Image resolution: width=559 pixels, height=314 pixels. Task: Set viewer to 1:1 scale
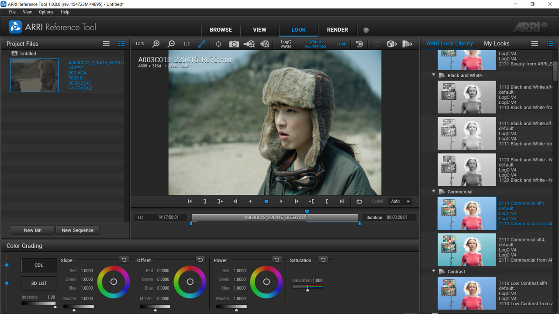click(x=186, y=44)
